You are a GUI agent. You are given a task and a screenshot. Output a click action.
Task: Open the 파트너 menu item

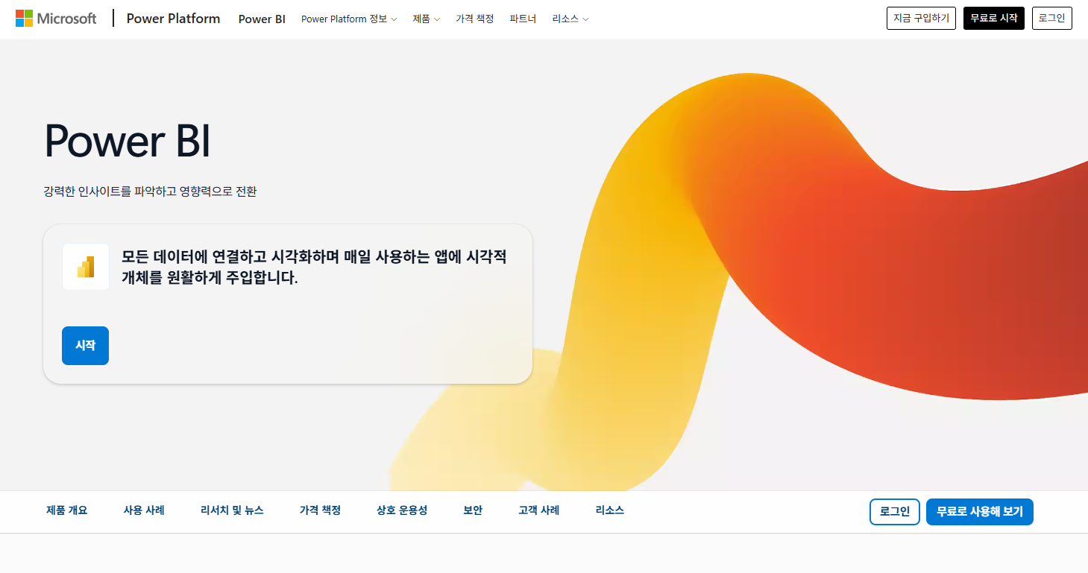[x=523, y=19]
